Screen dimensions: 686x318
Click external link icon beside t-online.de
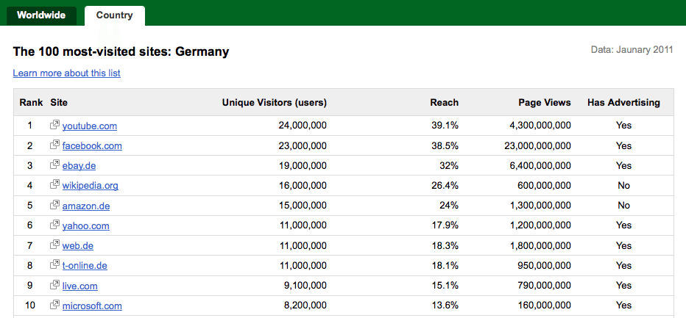[54, 264]
